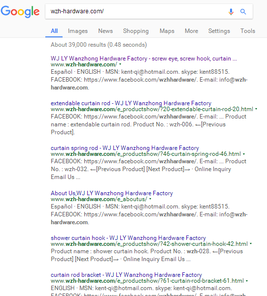The width and height of the screenshot is (267, 296).
Task: Expand dropdown arrow beside shower-curtain-hook-42.html URL
Action: point(251,244)
